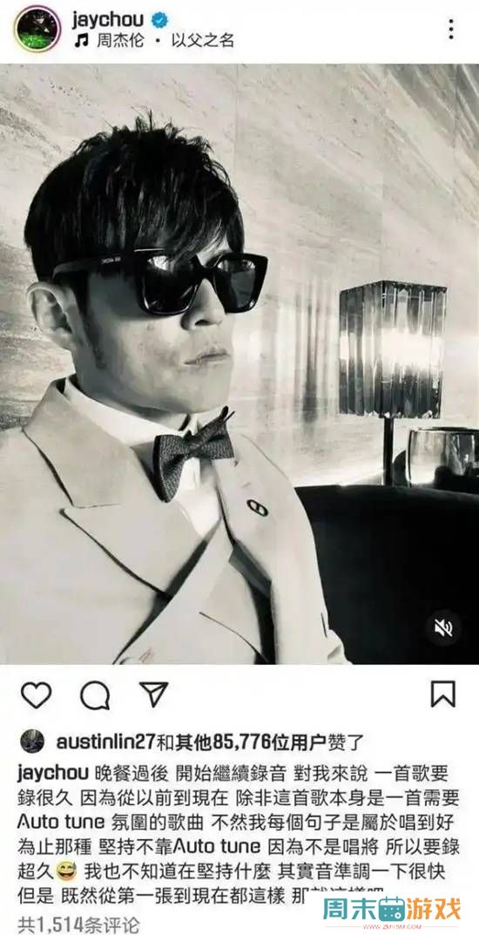Screen dimensions: 479x935
Task: Tap the 周末游戏 watermark logo
Action: coord(392,911)
